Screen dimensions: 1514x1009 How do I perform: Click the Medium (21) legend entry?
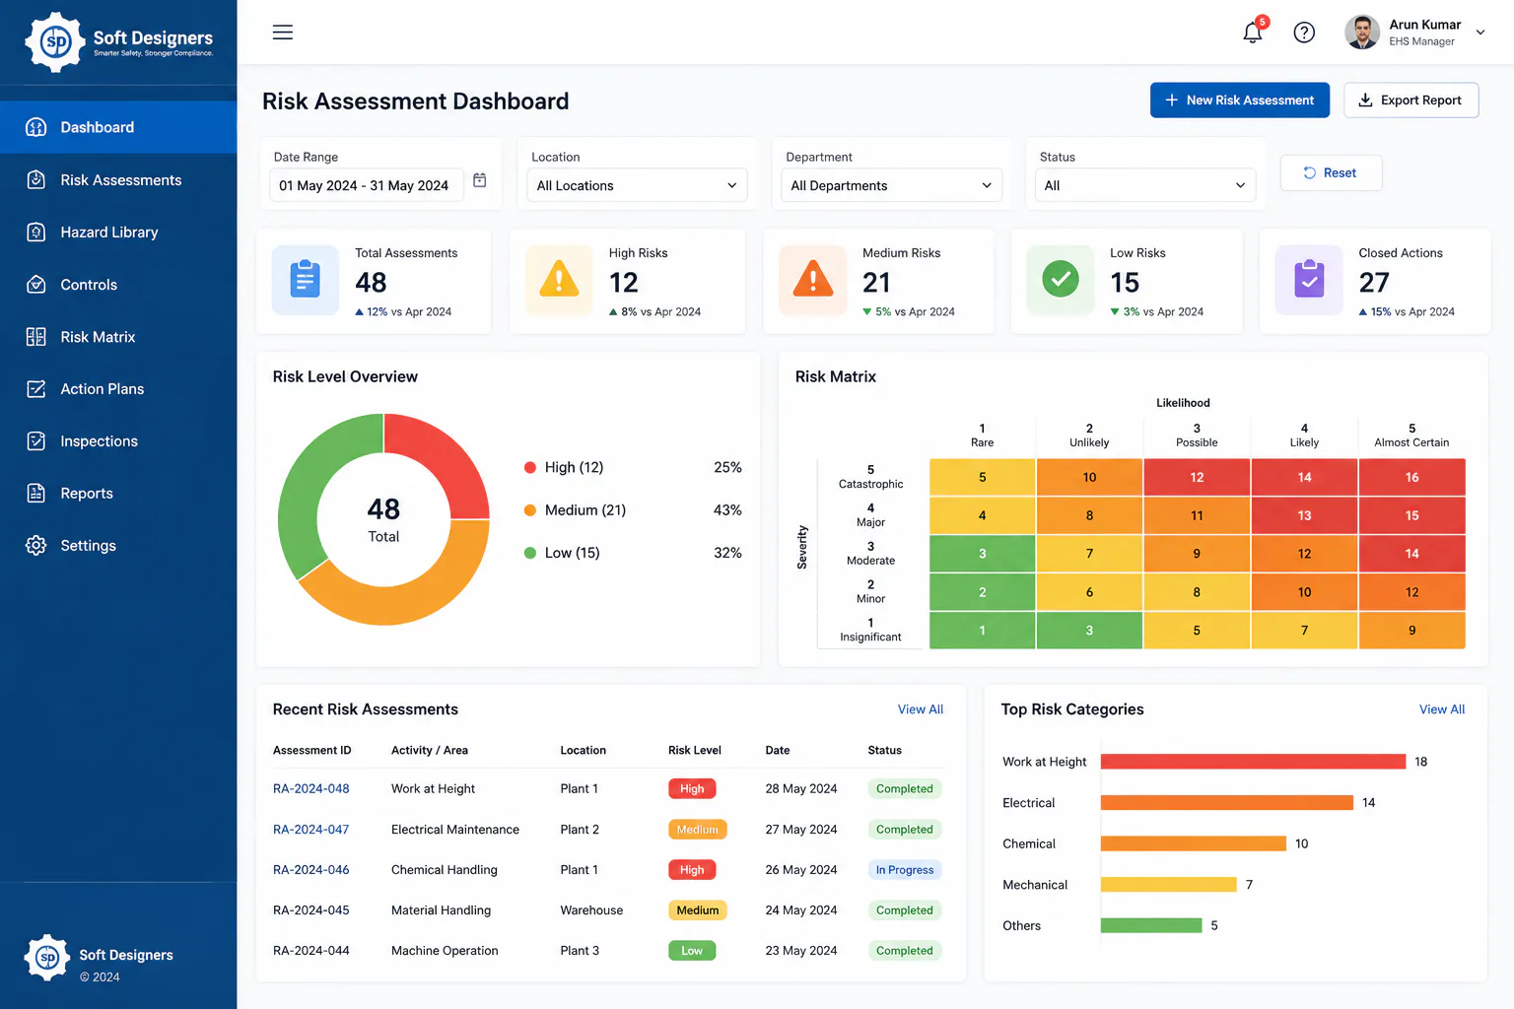[575, 510]
